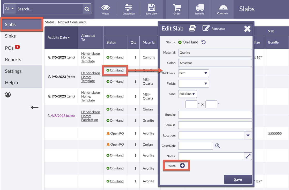This screenshot has width=289, height=190.
Task: Reset status with the undo arrow icon
Action: (204, 42)
